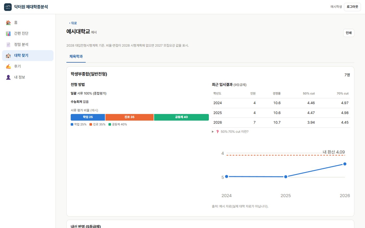Click the 수능최저 없음 text

tap(80, 102)
